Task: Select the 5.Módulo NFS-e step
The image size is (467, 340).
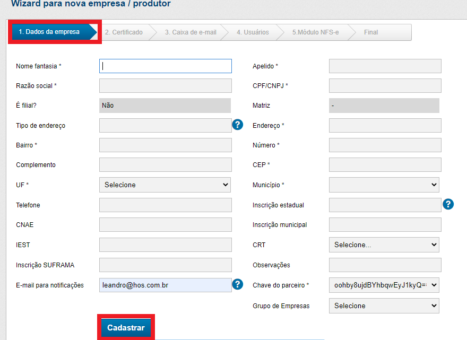Action: (x=315, y=32)
